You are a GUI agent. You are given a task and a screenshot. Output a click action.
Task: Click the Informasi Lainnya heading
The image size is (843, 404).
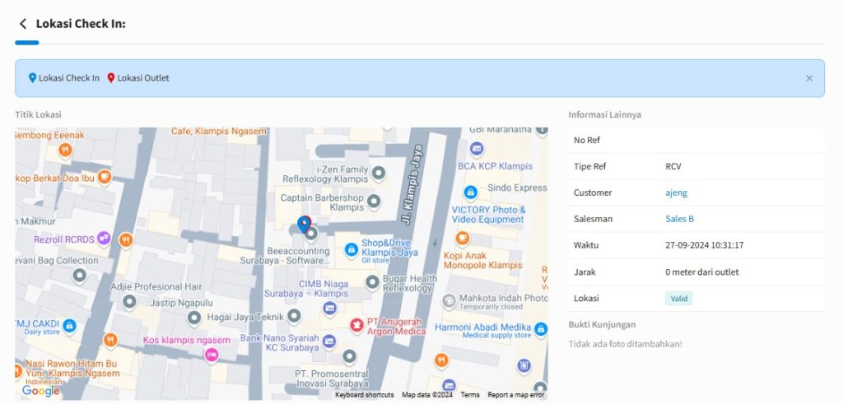pyautogui.click(x=605, y=114)
